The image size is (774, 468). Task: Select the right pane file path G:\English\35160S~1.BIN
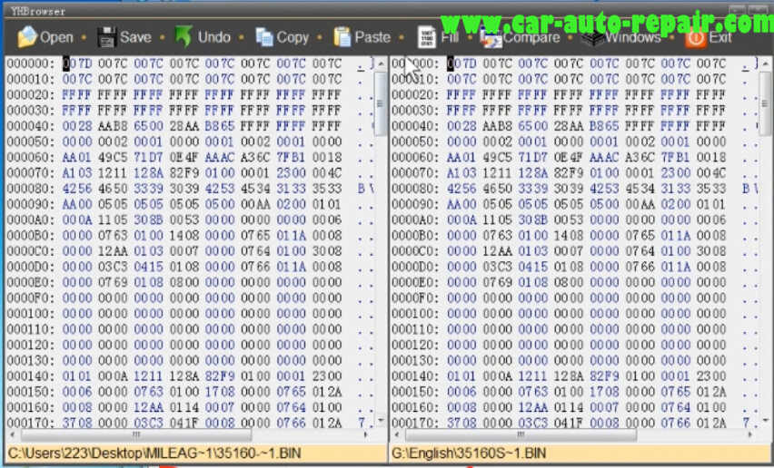469,453
